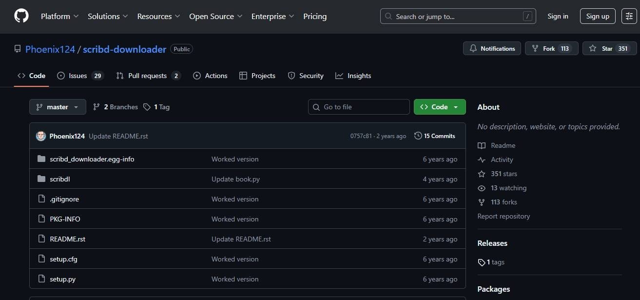640x300 pixels.
Task: Click the setup.py file icon
Action: (x=41, y=279)
